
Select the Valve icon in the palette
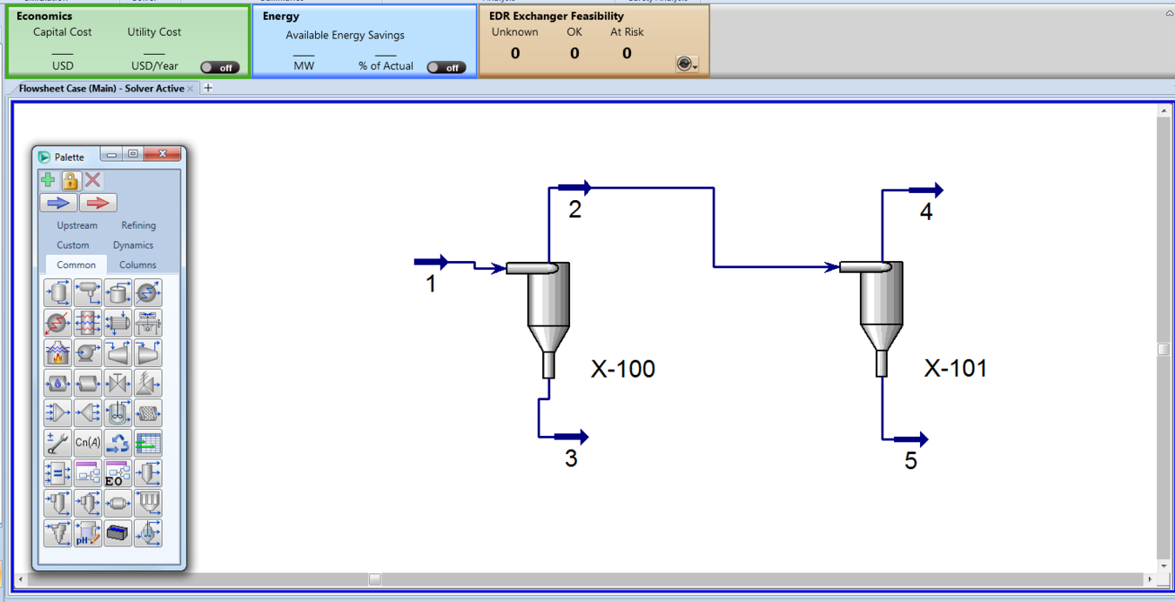117,383
